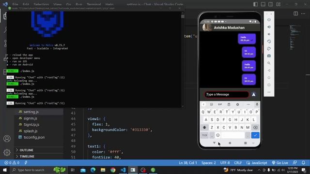Tap the keyboard clipboard icon
310x174 pixels.
pos(229,104)
